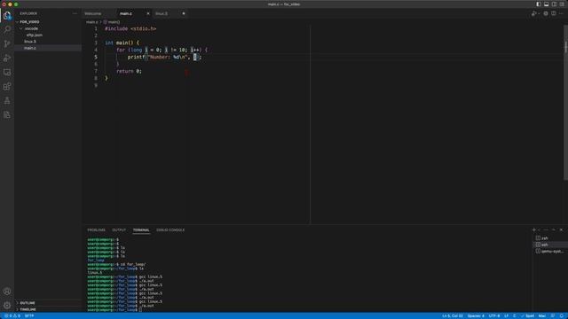Switch to the Welcome tab
Image resolution: width=568 pixels, height=319 pixels.
[93, 13]
